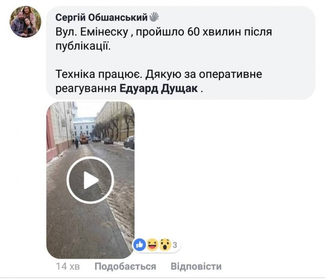
Task: Open the reaction count showing 3
Action: click(175, 245)
